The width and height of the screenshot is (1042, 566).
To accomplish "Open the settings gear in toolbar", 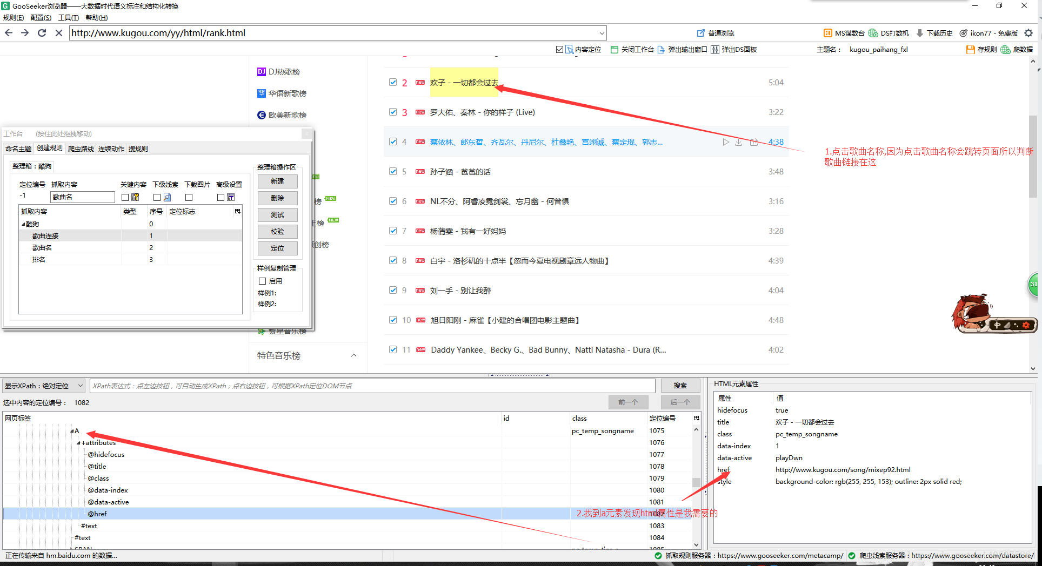I will pos(1028,33).
